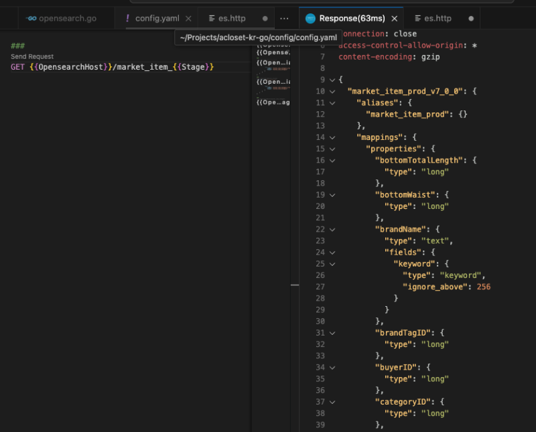Click unsaved dot on right es.http tab

471,19
